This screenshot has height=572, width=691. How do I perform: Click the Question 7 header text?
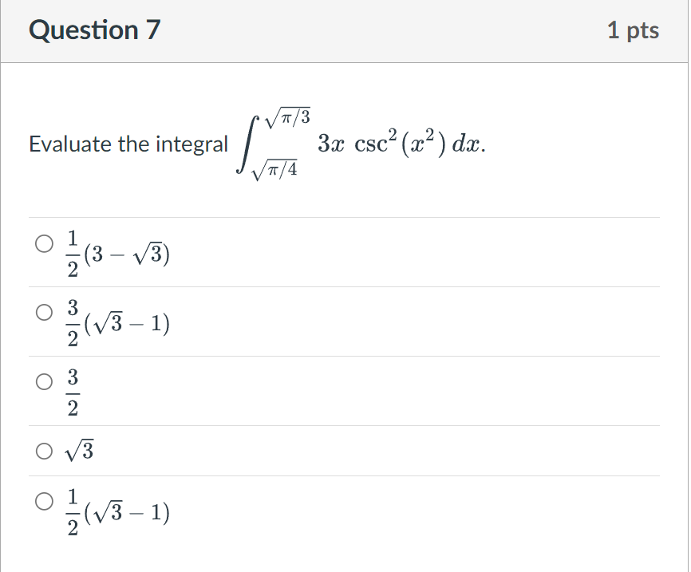[x=93, y=30]
